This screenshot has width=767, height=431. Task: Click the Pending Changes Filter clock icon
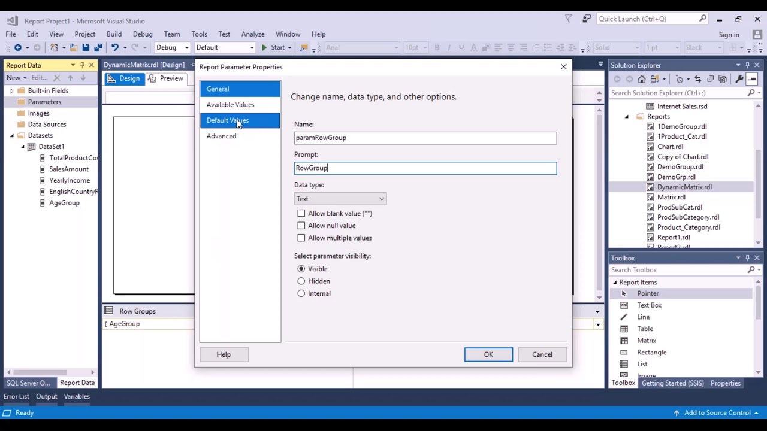[x=679, y=79]
